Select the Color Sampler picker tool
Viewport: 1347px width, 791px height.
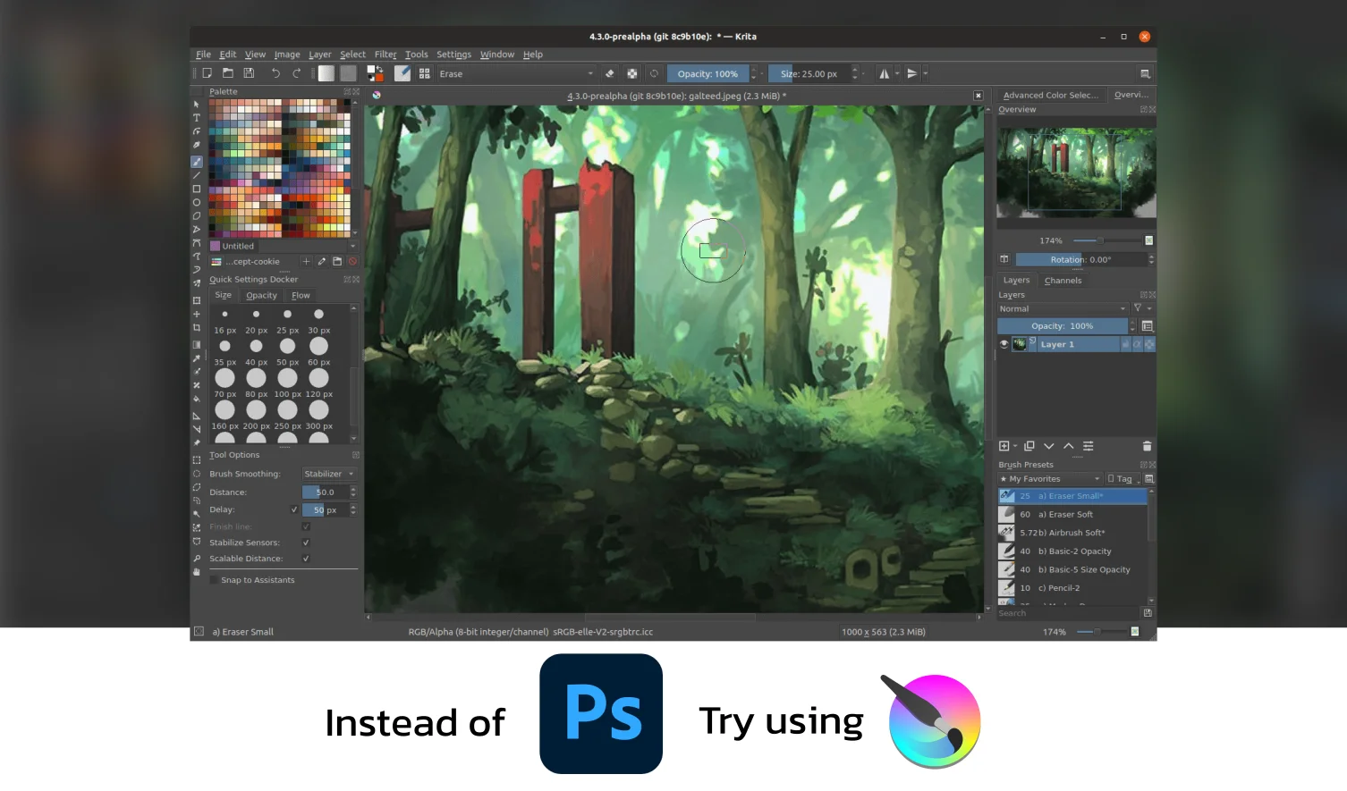[x=197, y=358]
